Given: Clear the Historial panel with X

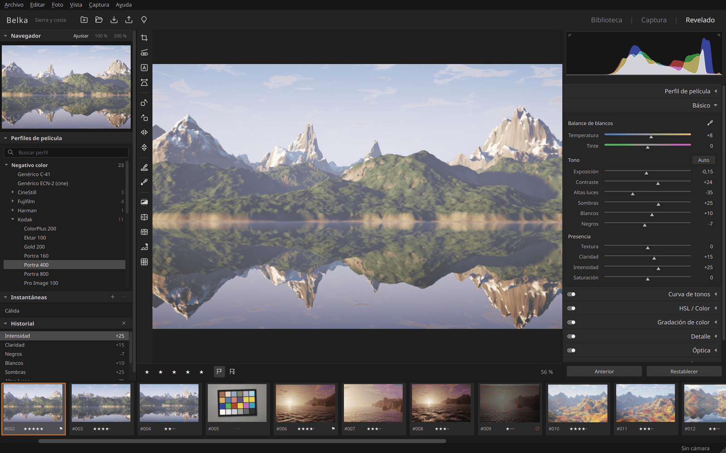Looking at the screenshot, I should click(124, 323).
